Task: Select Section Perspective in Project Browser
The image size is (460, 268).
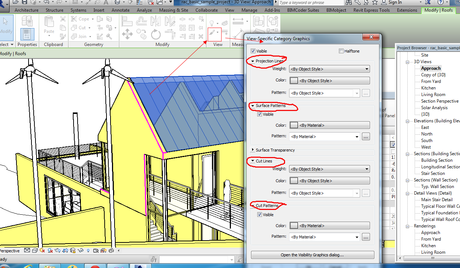Action: (439, 101)
